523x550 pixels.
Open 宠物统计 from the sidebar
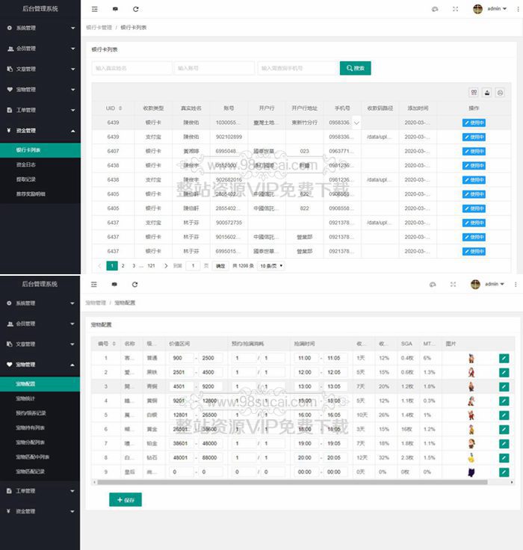[26, 398]
